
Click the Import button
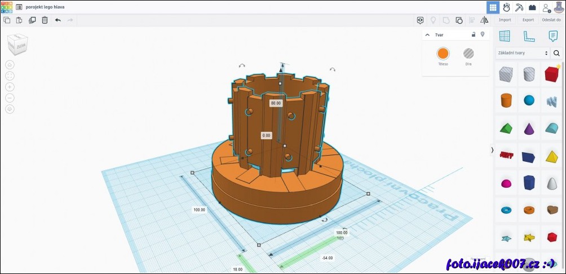tap(505, 20)
